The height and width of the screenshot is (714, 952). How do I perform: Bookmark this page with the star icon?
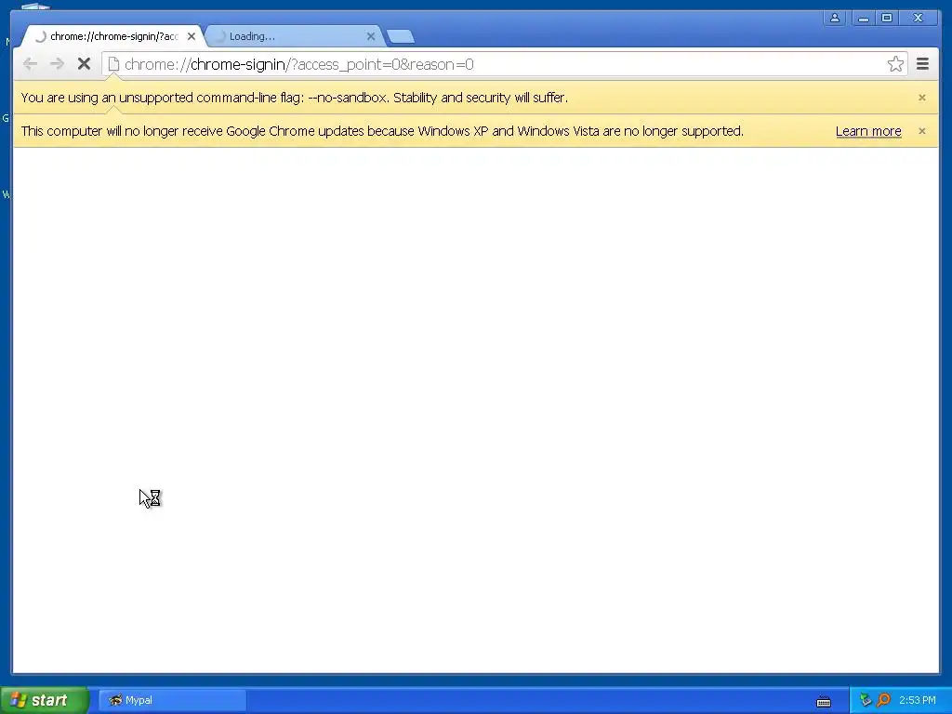pyautogui.click(x=895, y=64)
